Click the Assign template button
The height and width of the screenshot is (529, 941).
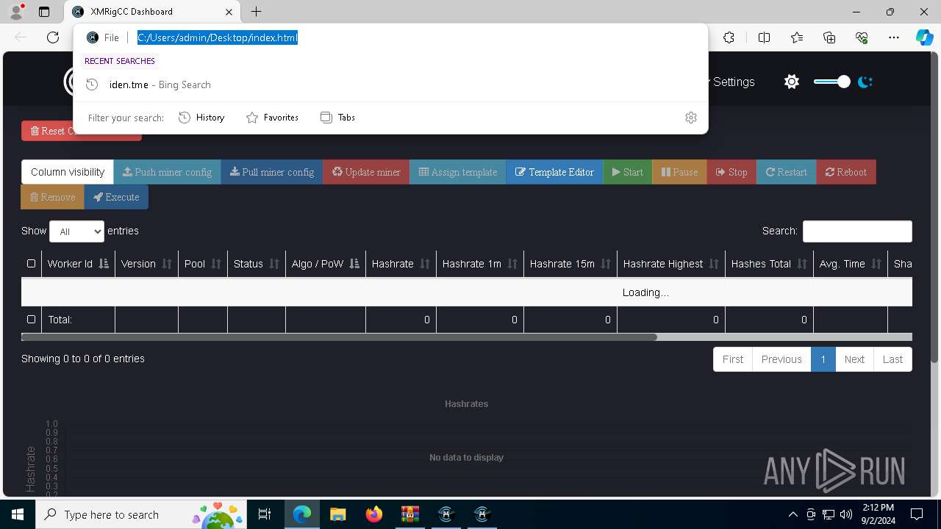(458, 172)
